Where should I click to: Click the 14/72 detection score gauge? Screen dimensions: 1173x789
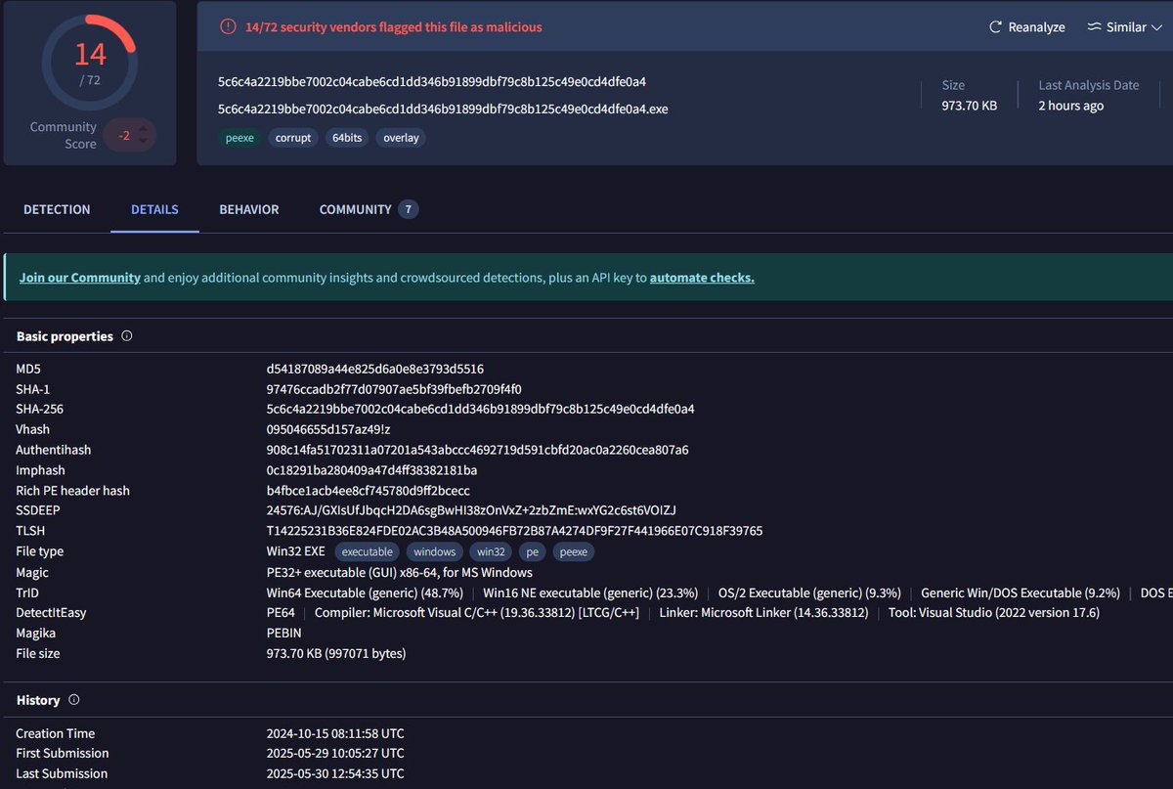90,63
